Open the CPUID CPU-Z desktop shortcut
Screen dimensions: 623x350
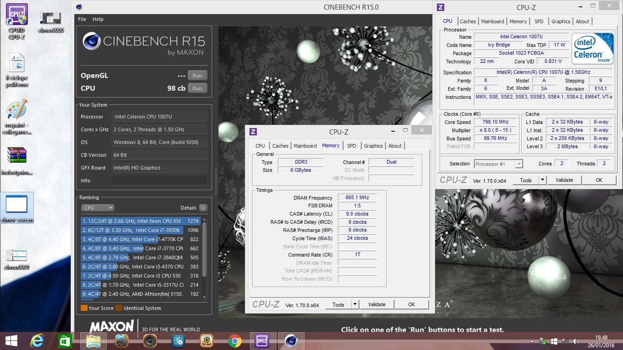point(16,21)
